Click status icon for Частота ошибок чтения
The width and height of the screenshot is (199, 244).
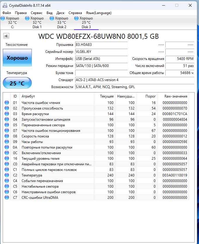pos(7,103)
